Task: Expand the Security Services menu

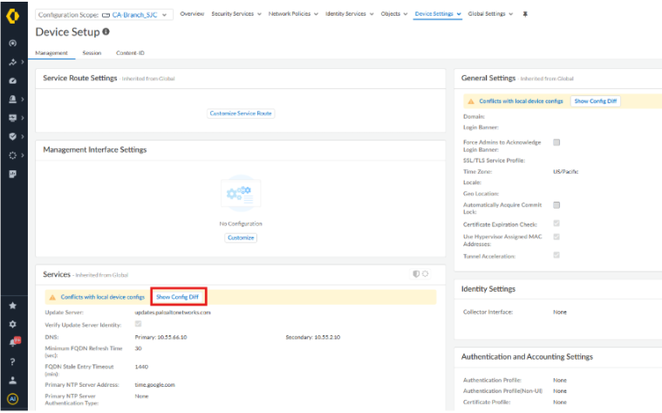Action: 236,14
